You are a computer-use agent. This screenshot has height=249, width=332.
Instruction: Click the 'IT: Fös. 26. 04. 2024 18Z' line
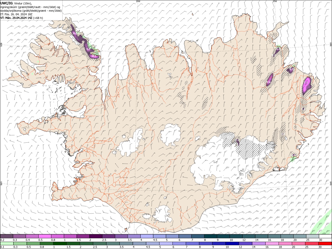coord(16,14)
